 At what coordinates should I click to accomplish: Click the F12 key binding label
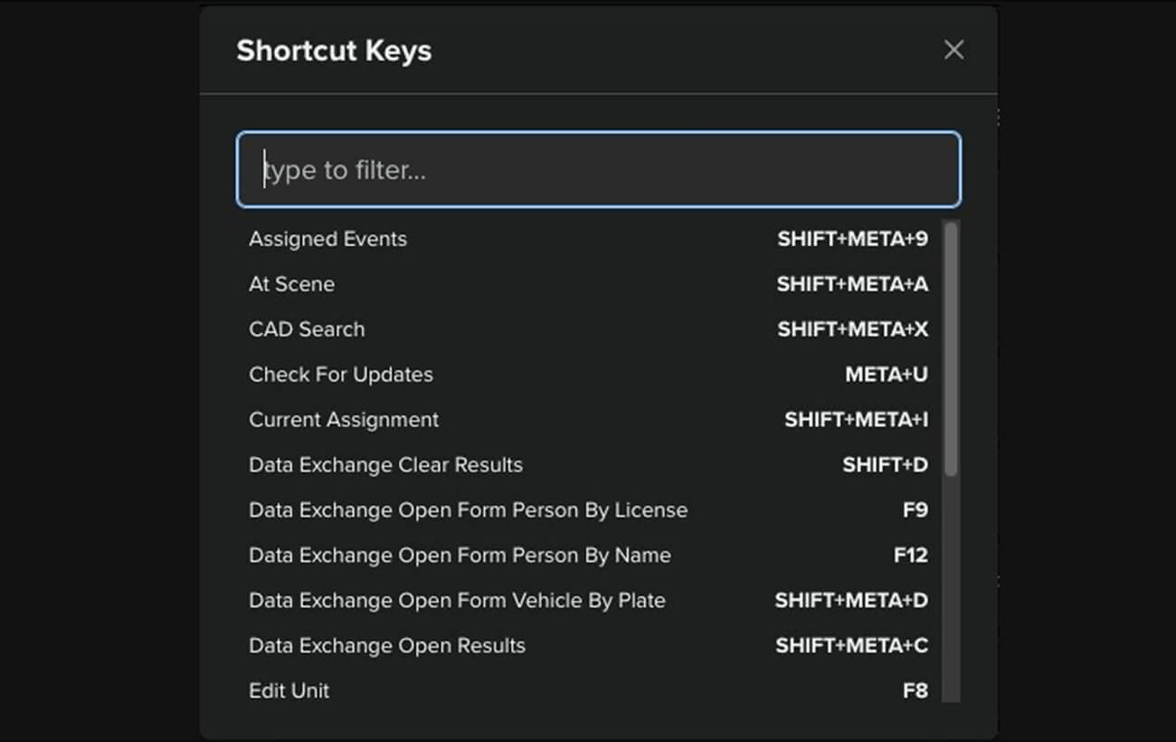click(x=910, y=556)
